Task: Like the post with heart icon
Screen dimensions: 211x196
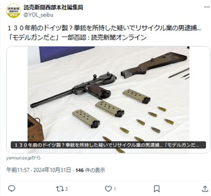Action: (108, 189)
